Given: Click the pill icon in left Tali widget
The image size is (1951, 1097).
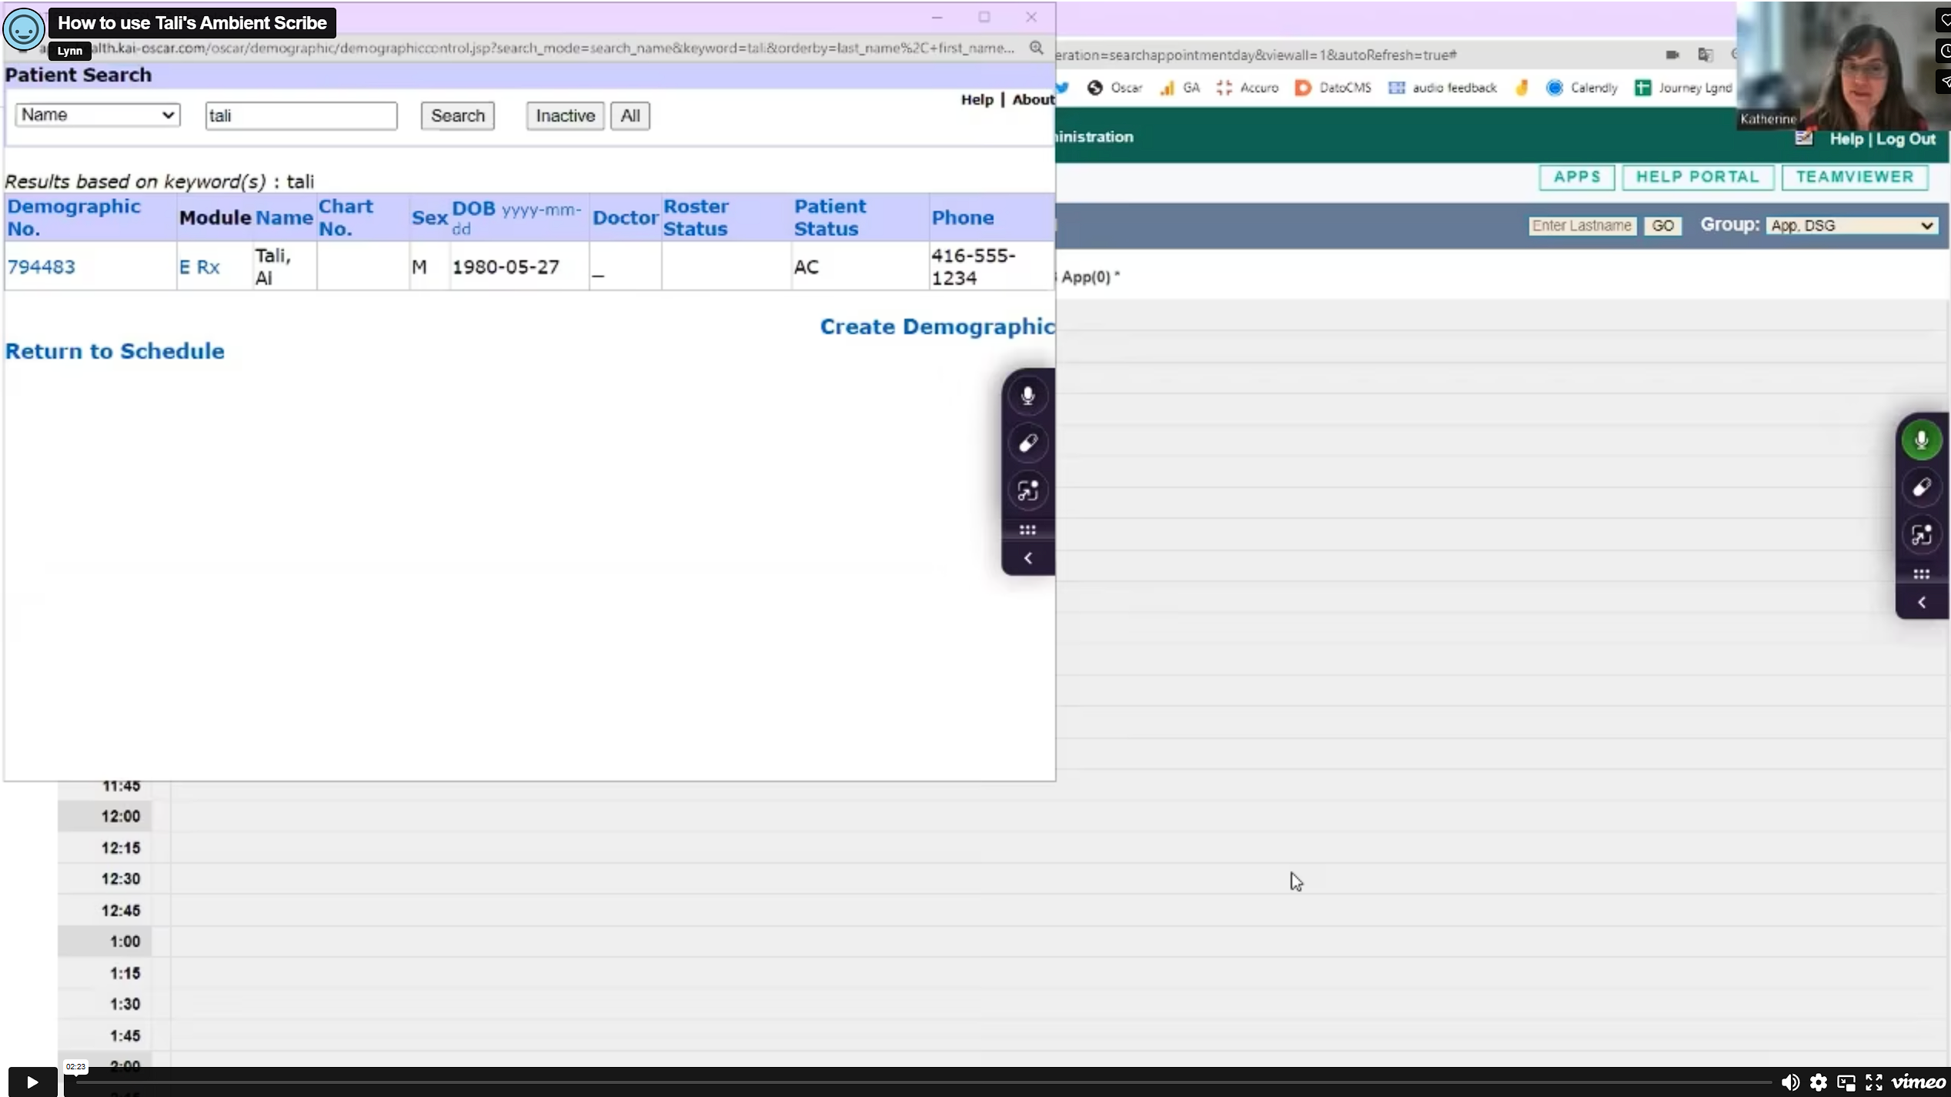Looking at the screenshot, I should point(1027,443).
